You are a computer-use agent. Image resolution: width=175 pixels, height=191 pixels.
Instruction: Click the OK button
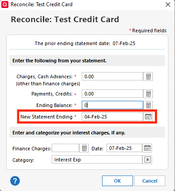[x=118, y=181]
